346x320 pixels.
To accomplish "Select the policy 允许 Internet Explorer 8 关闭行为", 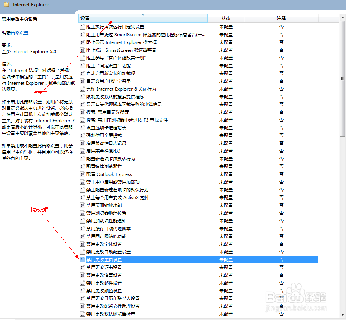I will coord(121,89).
